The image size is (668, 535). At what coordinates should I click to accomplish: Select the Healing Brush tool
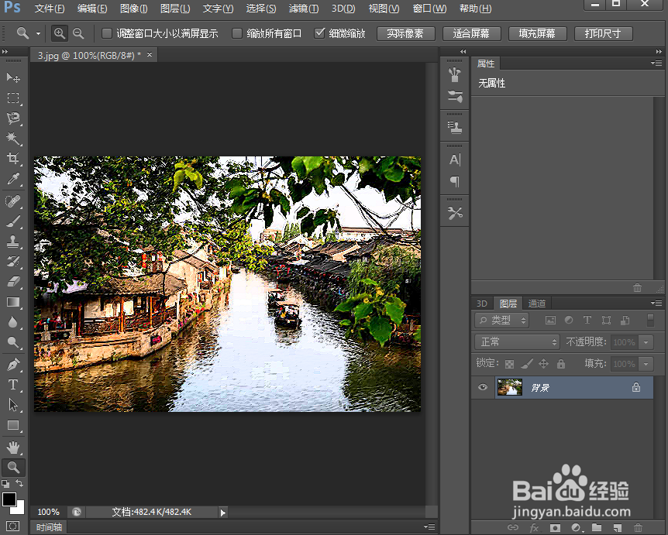point(13,201)
